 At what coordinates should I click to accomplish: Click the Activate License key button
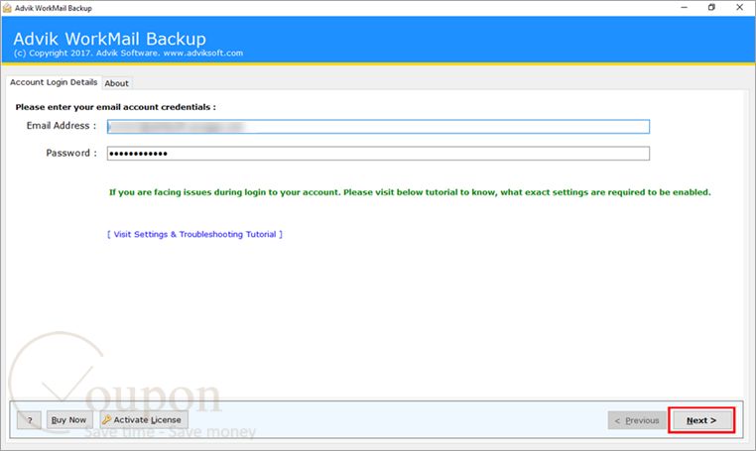click(144, 420)
